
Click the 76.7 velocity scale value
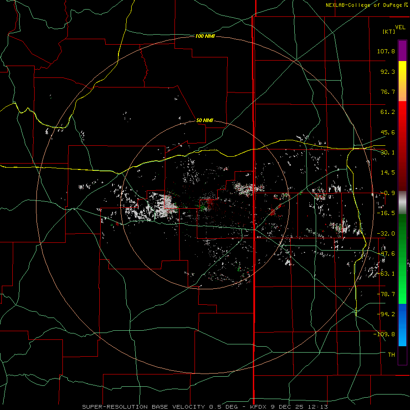tap(388, 92)
